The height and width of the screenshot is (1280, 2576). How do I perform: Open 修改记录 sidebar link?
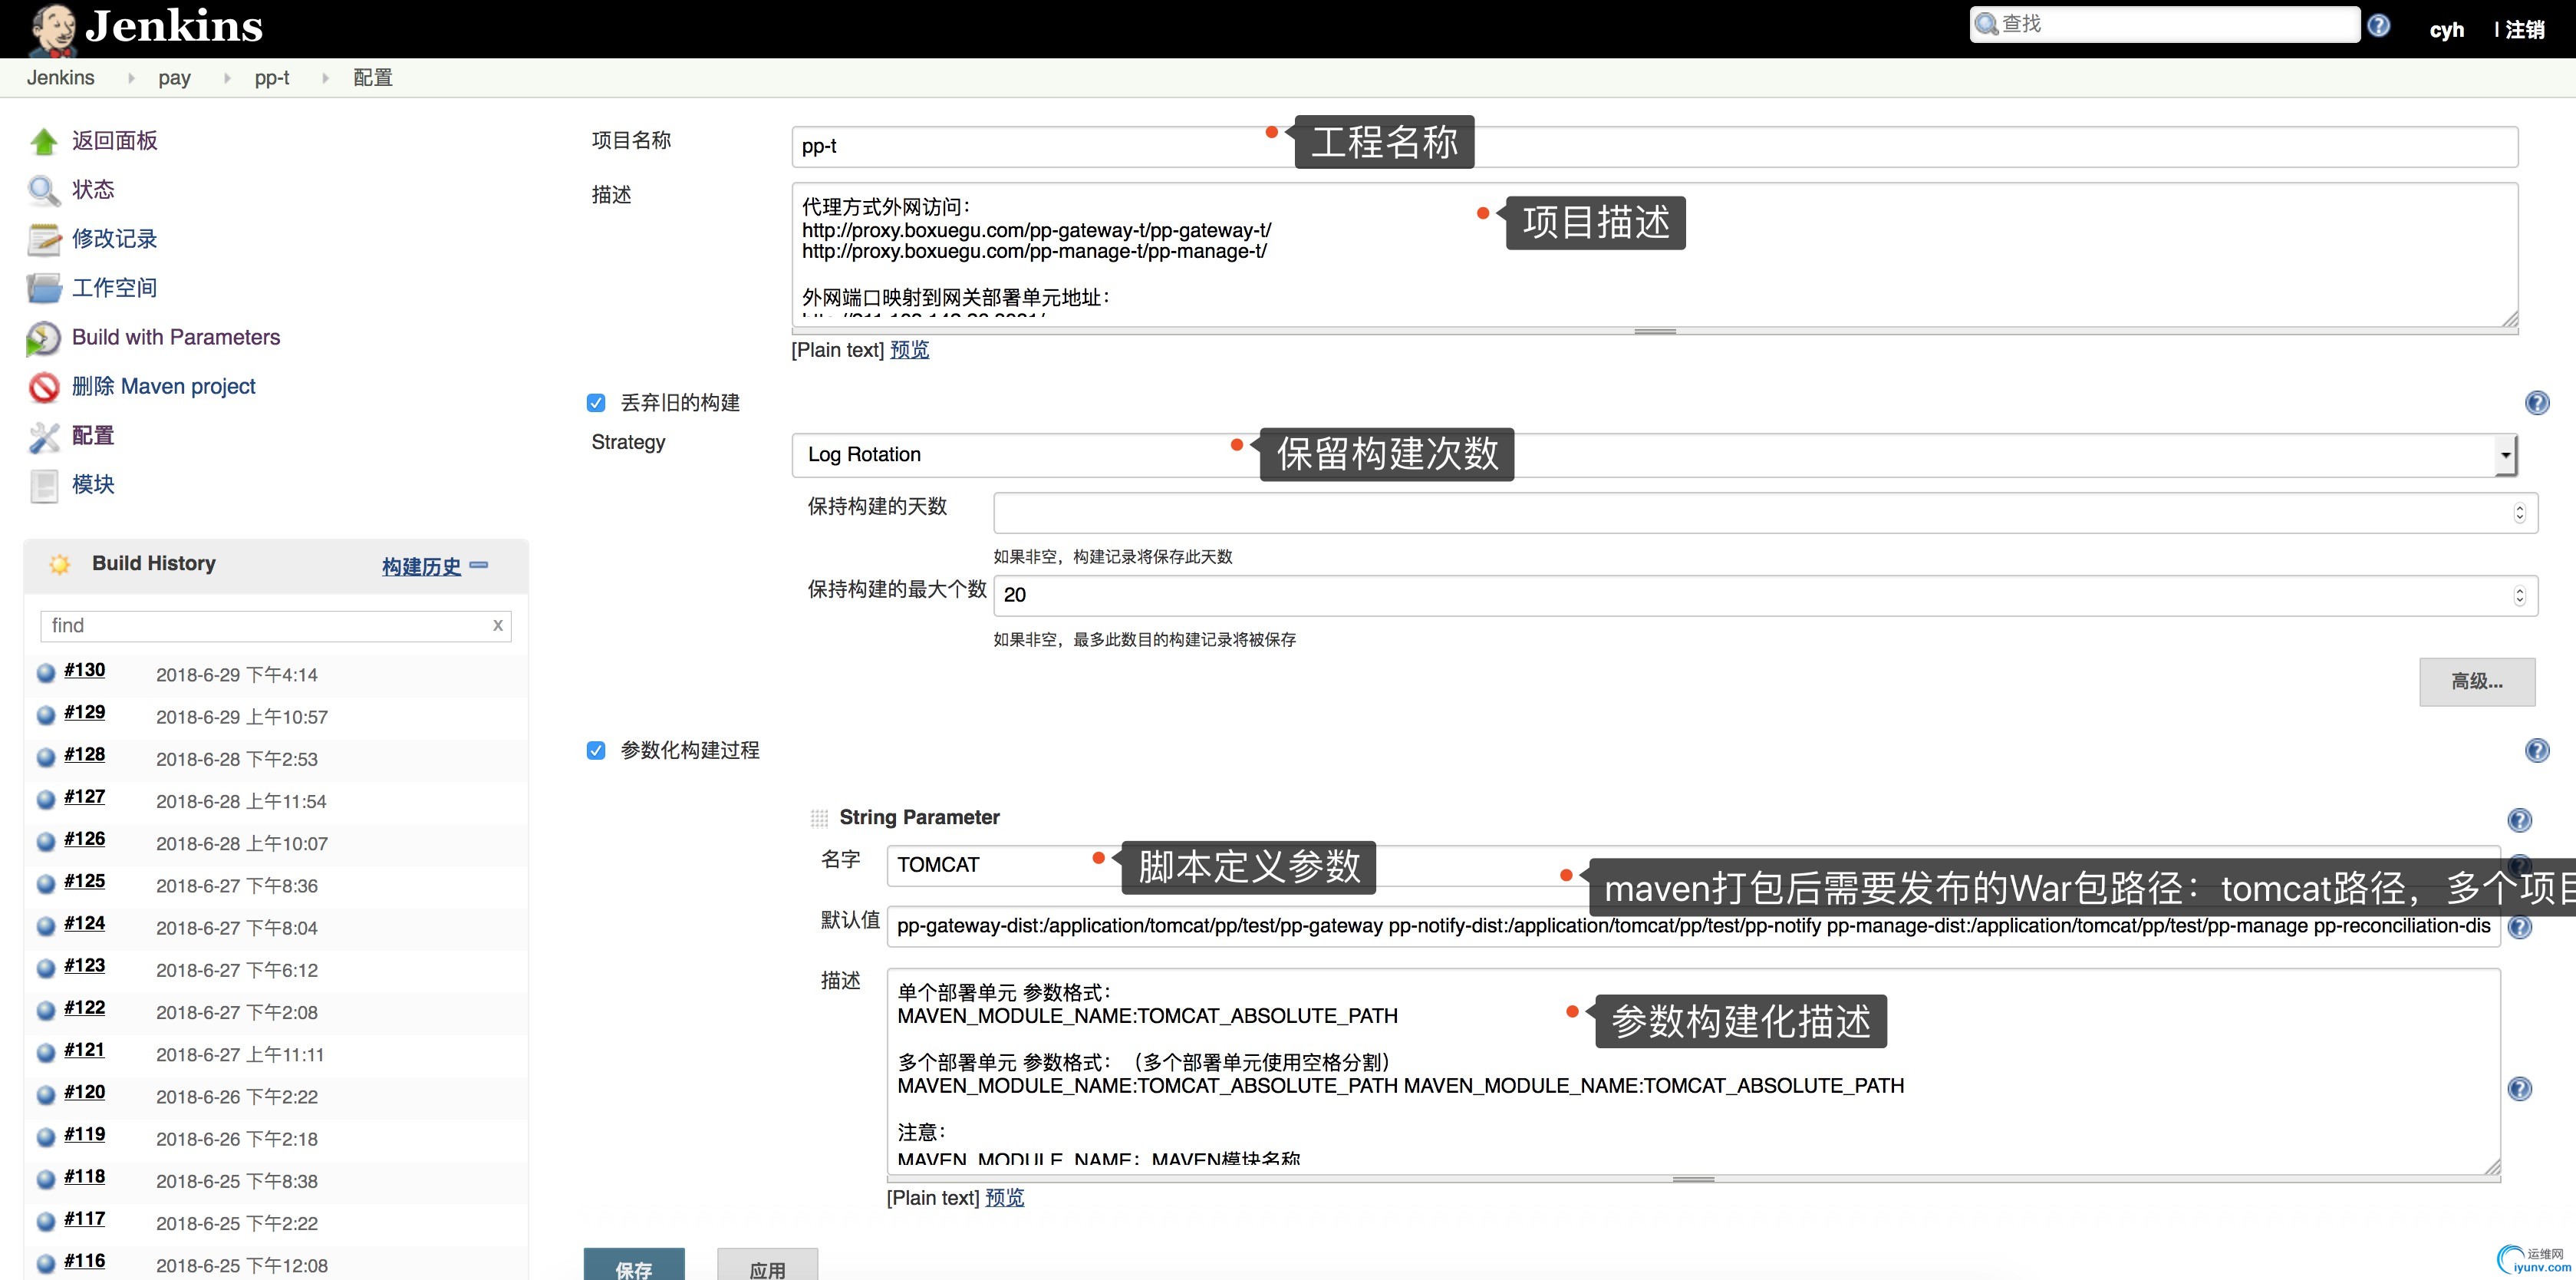(x=115, y=239)
